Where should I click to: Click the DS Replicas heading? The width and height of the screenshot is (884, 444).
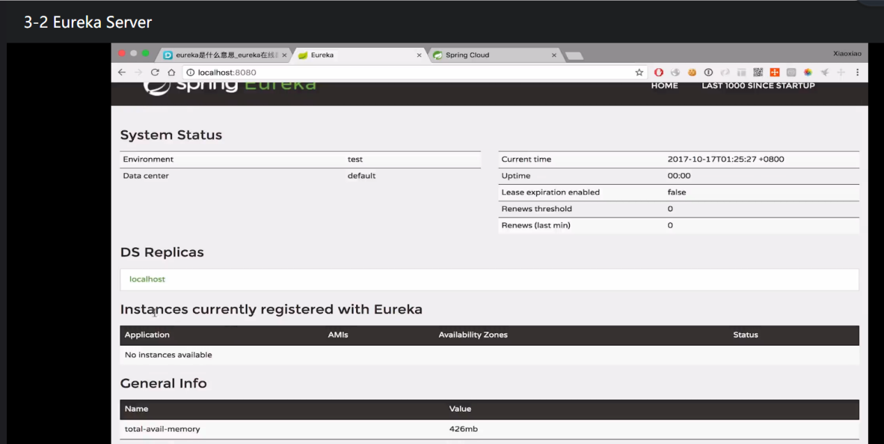click(162, 252)
